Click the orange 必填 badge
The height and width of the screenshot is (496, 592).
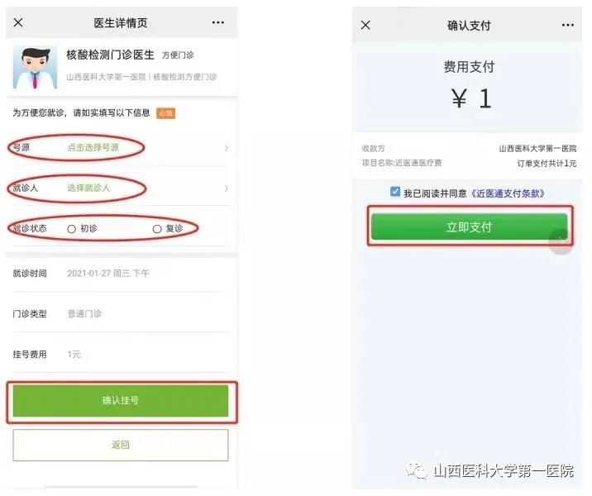[165, 113]
